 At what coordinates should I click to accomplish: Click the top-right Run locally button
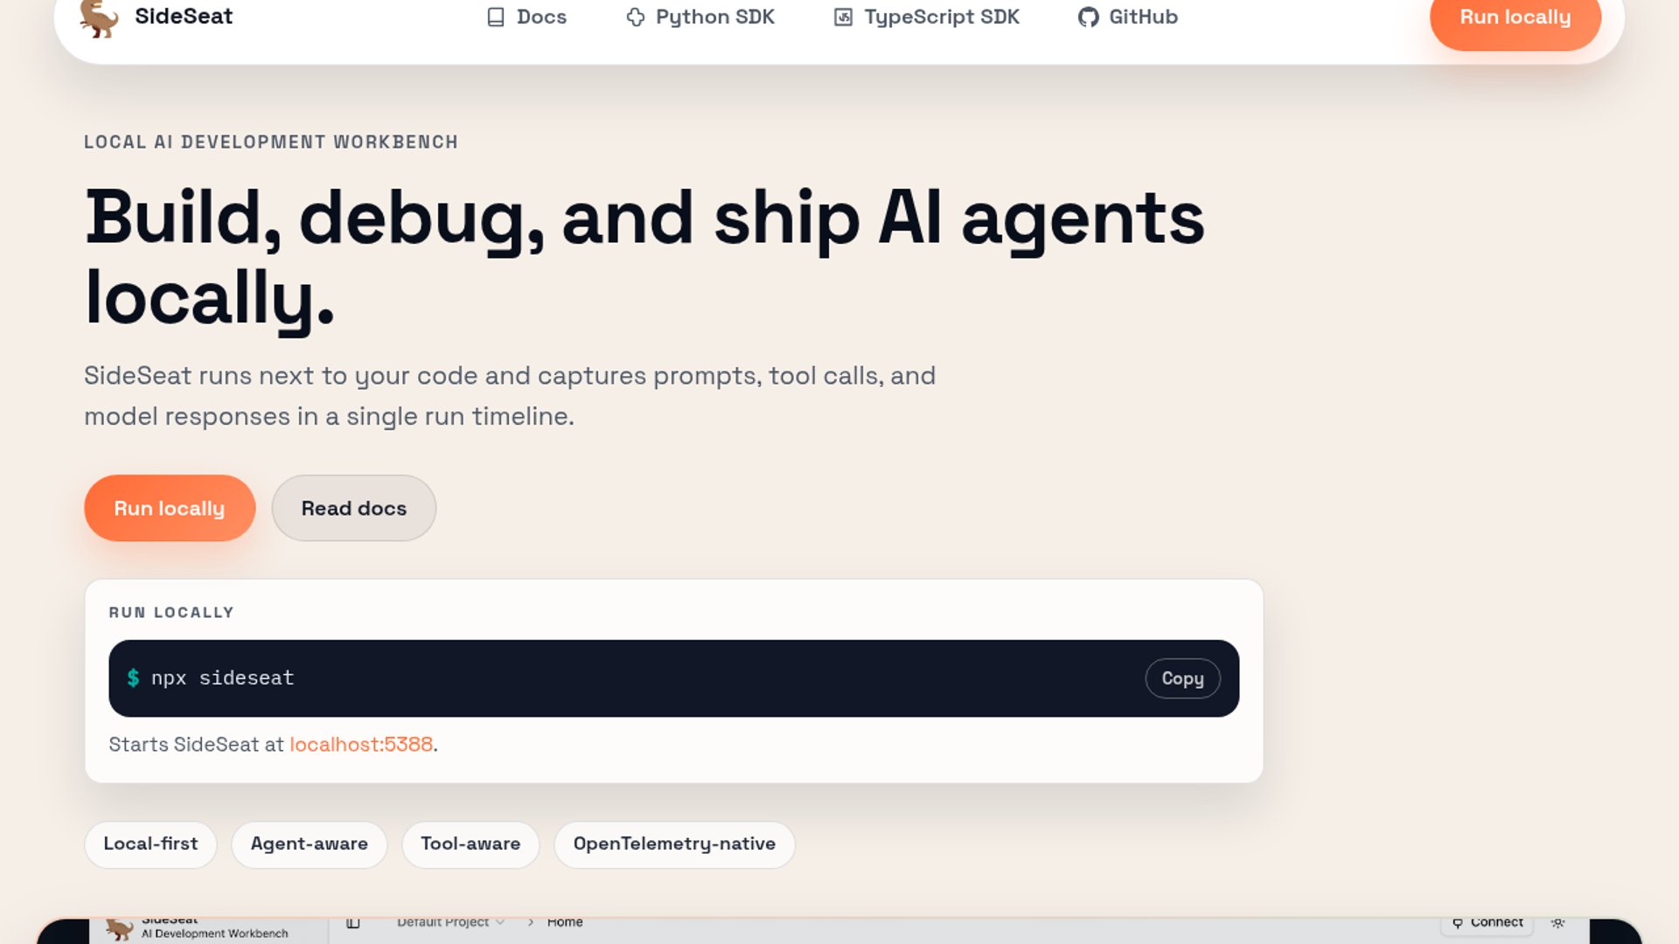pyautogui.click(x=1515, y=17)
